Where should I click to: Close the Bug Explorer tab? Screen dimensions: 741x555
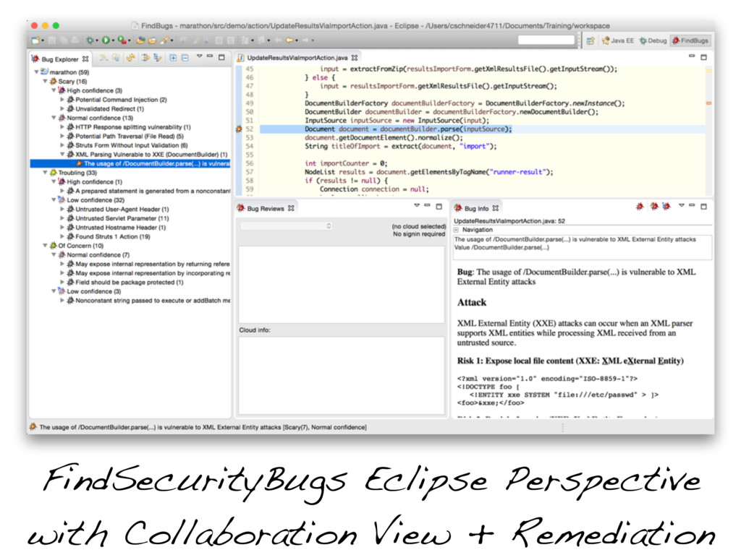85,59
